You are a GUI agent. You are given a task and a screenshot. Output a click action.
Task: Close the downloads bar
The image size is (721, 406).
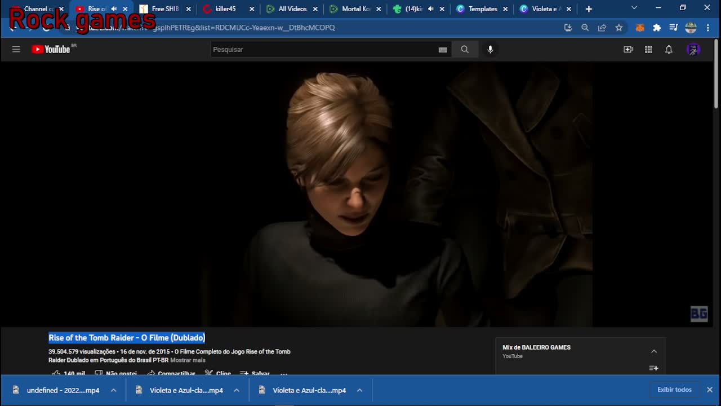(x=710, y=390)
